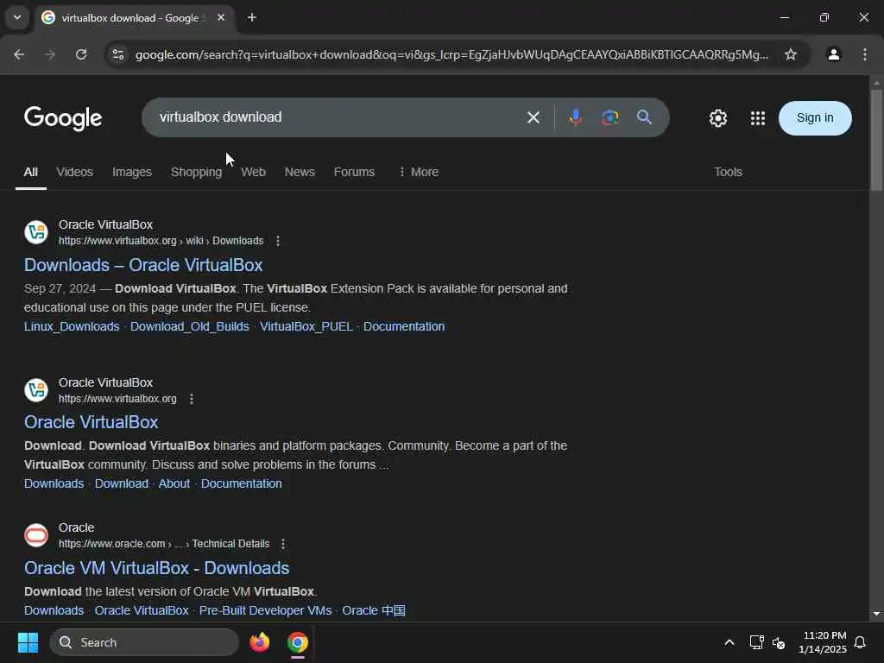Click VirtualBox favicon of first result
The height and width of the screenshot is (663, 884).
tap(36, 232)
